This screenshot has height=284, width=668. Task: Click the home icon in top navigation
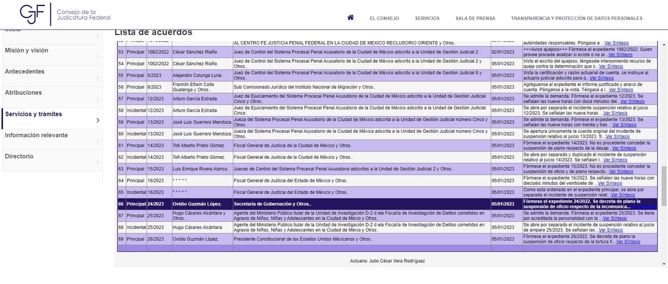coord(350,18)
